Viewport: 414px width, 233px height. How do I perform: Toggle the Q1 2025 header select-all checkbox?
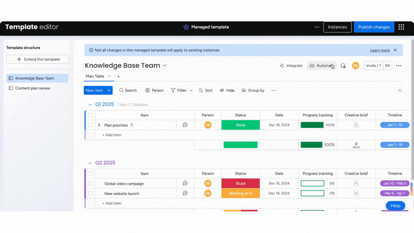(90, 115)
